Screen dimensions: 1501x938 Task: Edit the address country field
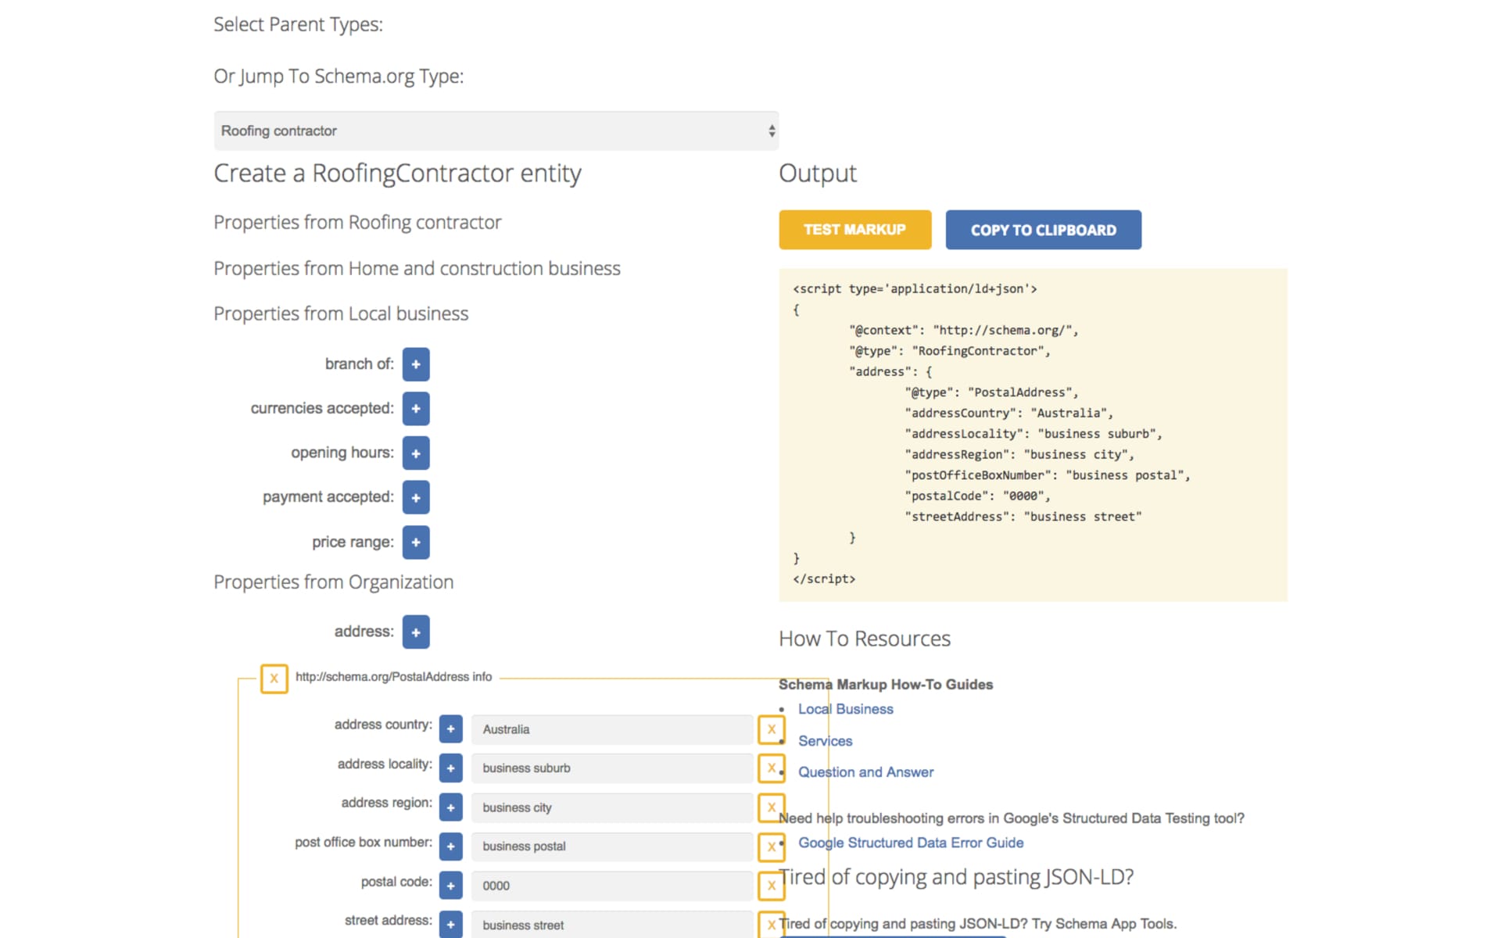click(x=612, y=729)
